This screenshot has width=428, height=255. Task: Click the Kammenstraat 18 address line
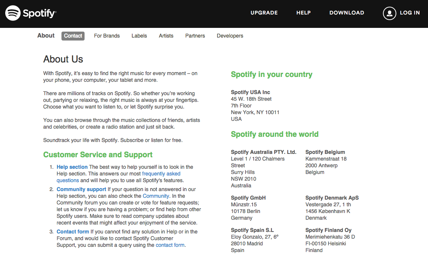(x=326, y=159)
